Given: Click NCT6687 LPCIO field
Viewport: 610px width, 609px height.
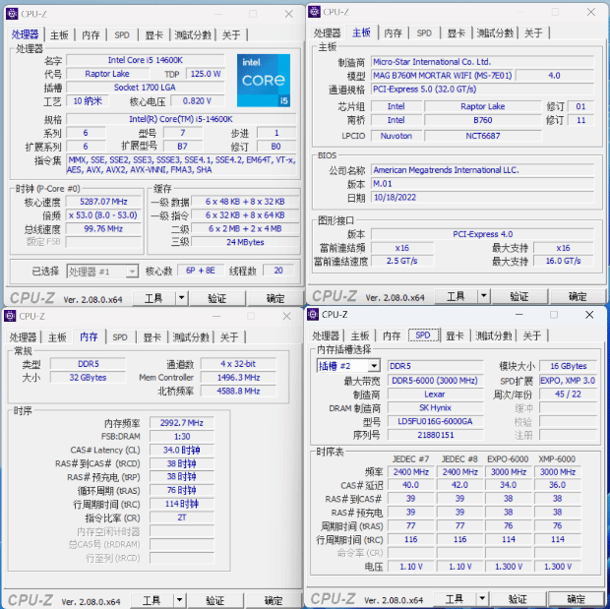Looking at the screenshot, I should coord(483,136).
